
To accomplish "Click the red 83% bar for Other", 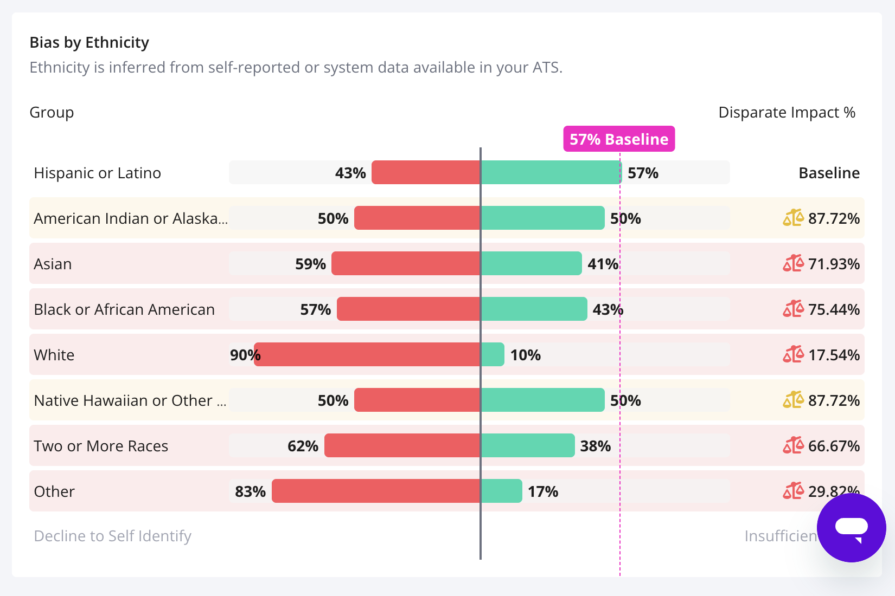I will (x=375, y=491).
